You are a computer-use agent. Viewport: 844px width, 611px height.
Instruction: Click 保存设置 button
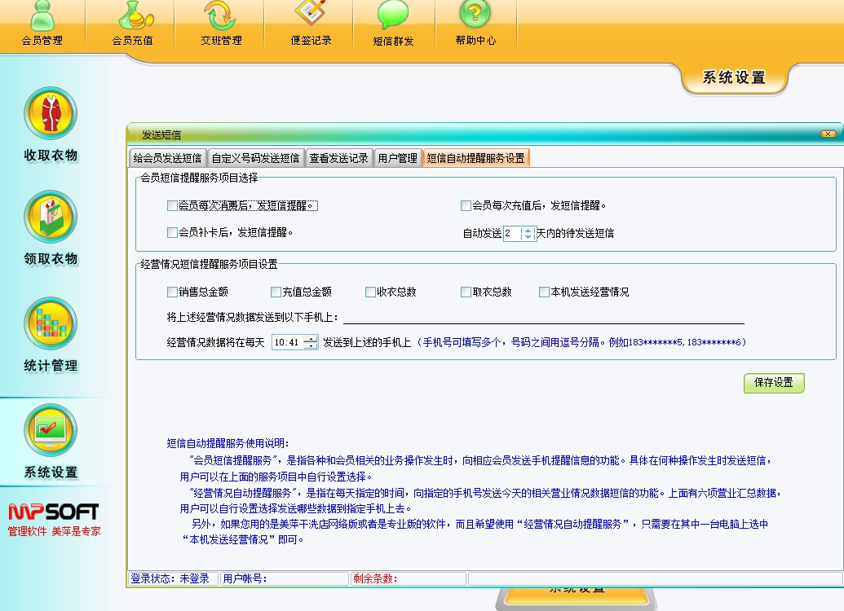773,383
